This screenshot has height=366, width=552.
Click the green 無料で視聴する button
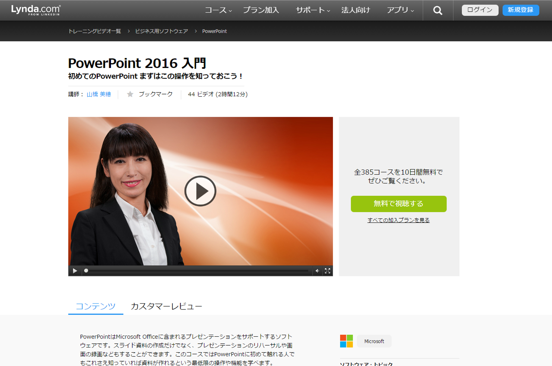[x=399, y=204]
